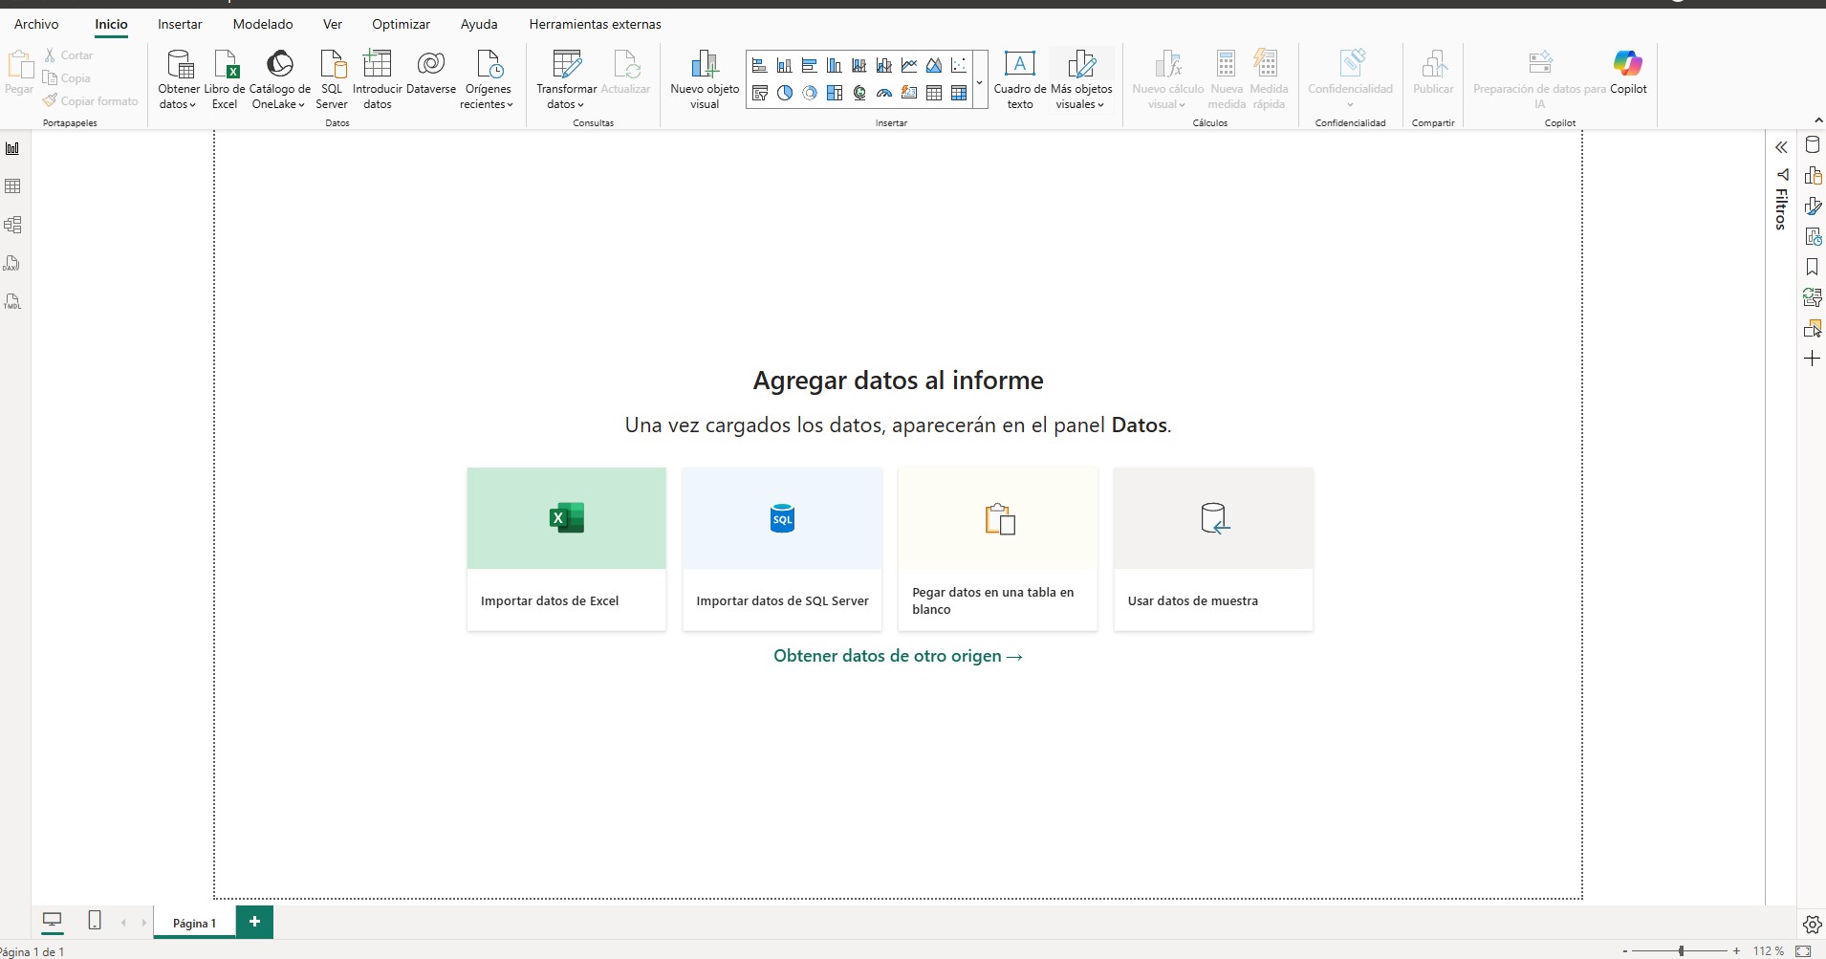The height and width of the screenshot is (959, 1826).
Task: Switch to the Ver ribbon tab
Action: tap(333, 24)
